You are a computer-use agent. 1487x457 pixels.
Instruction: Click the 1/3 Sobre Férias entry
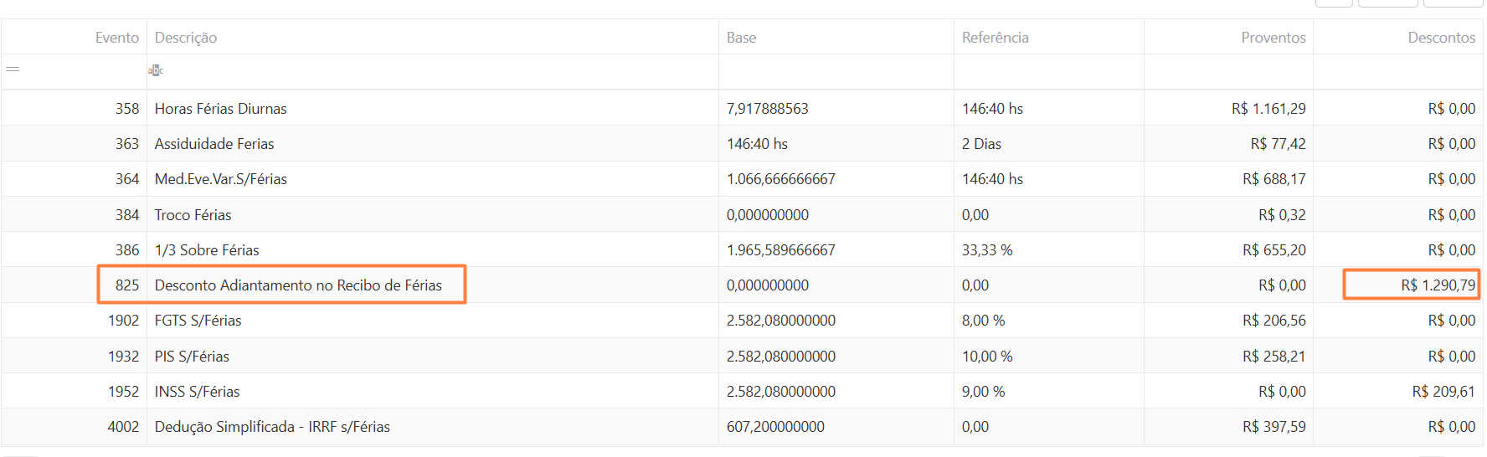pos(207,250)
